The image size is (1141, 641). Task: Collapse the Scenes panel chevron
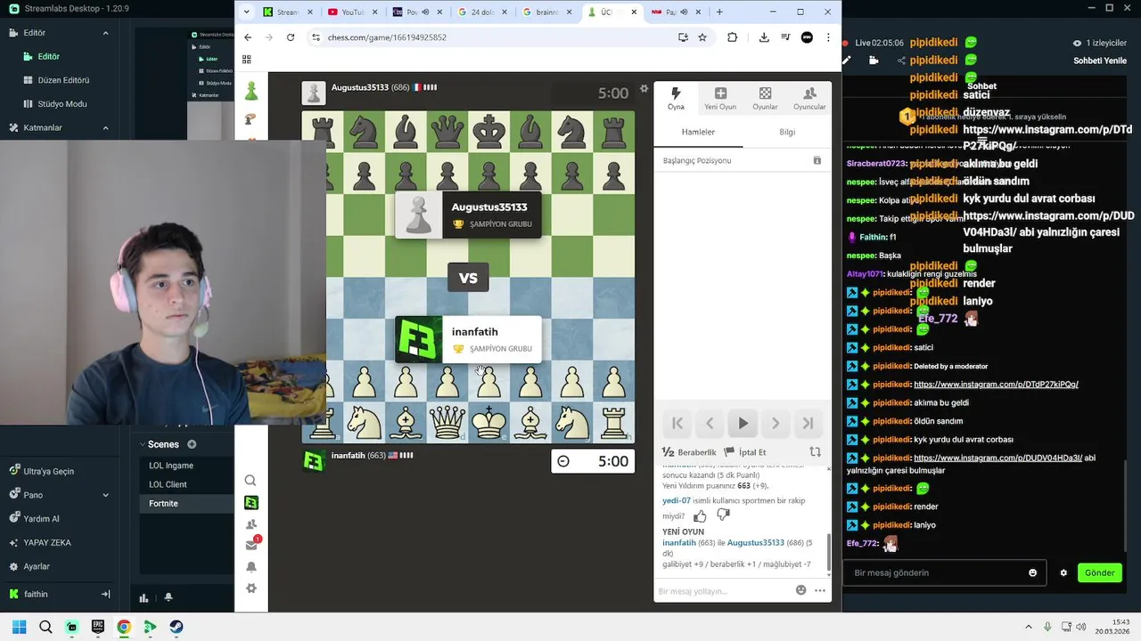click(x=142, y=444)
